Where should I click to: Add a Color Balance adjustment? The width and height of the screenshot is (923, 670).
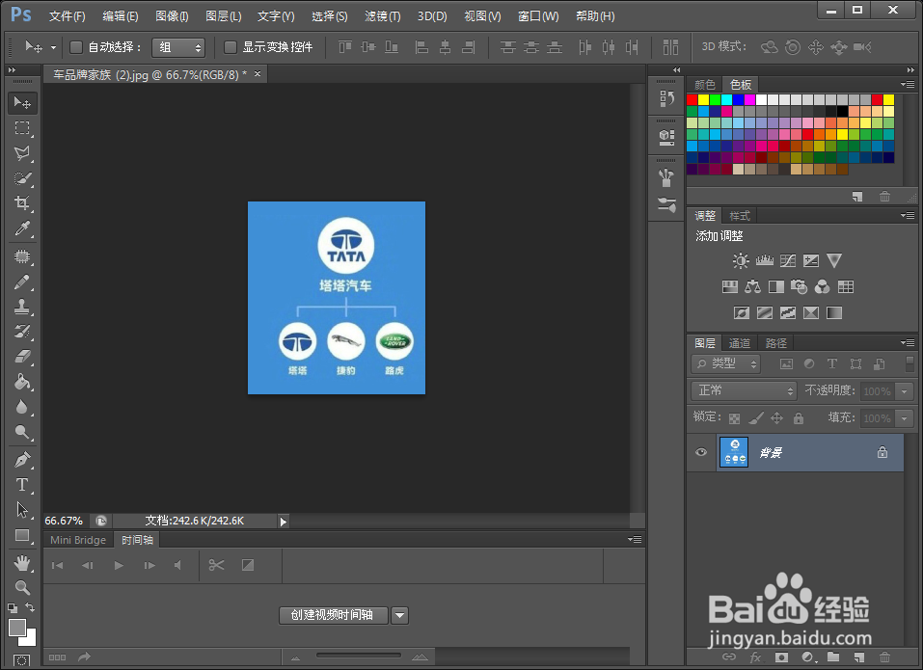pyautogui.click(x=753, y=286)
